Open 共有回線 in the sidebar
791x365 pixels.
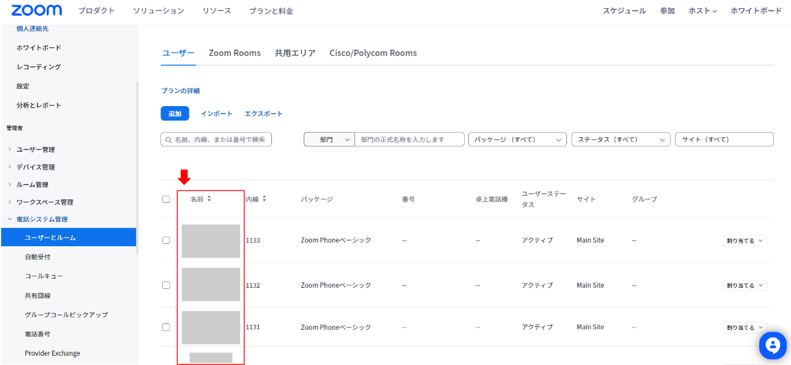coord(38,295)
